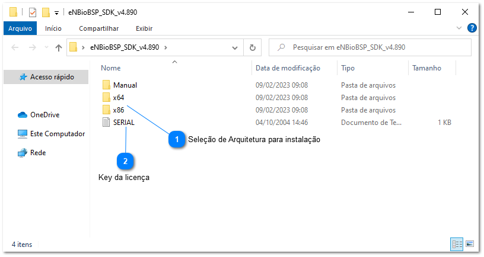
Task: Click the Back navigation arrow
Action: tap(15, 47)
